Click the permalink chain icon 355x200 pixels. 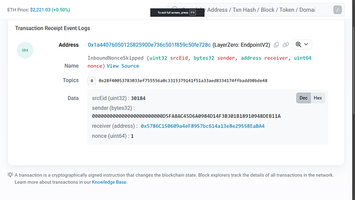point(286,45)
